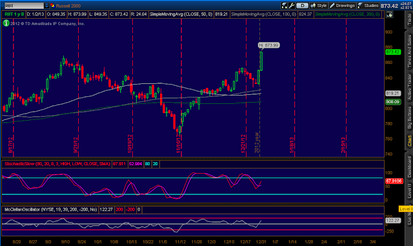
Task: Click the 10/19/12 expiration marker line
Action: (x=132, y=87)
